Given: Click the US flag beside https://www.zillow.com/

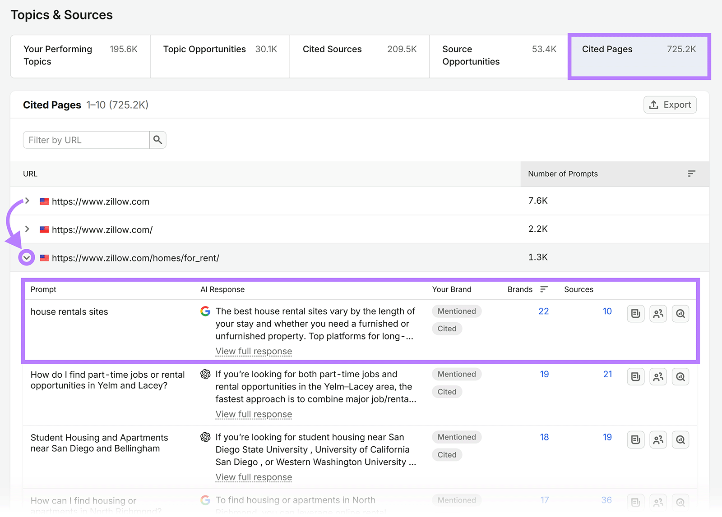Looking at the screenshot, I should pos(44,229).
